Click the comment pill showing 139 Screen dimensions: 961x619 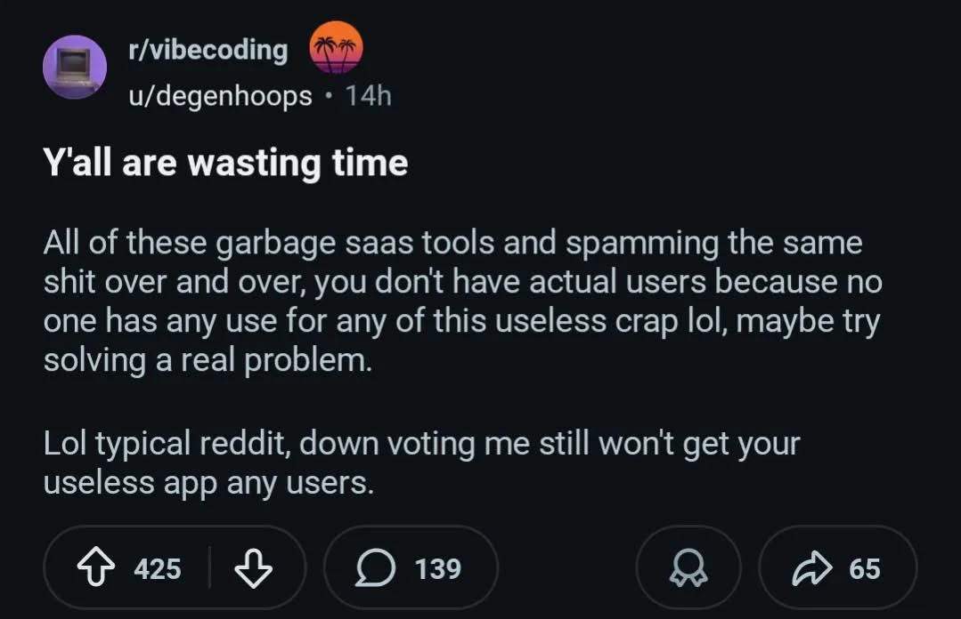(x=410, y=567)
